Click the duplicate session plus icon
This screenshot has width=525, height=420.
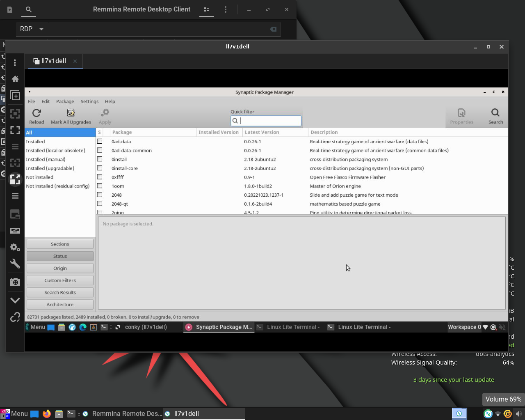pyautogui.click(x=15, y=96)
